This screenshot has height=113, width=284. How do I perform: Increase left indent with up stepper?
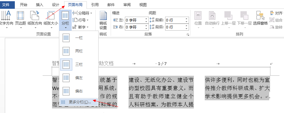(x=146, y=19)
